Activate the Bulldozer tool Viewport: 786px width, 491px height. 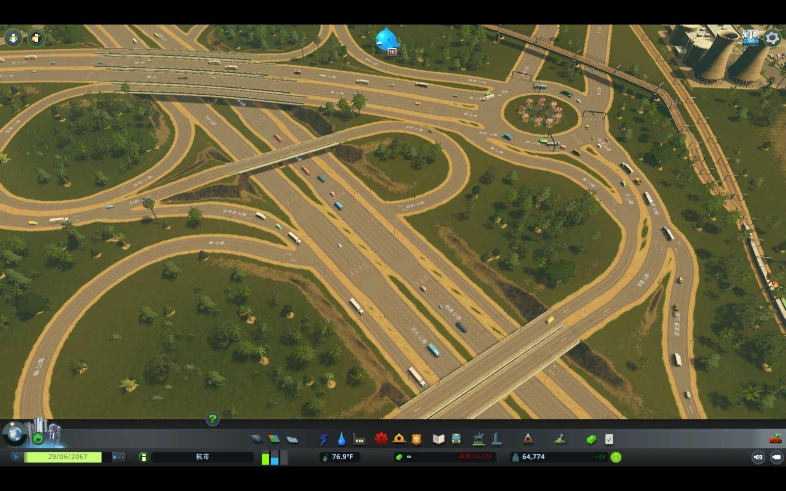click(775, 438)
